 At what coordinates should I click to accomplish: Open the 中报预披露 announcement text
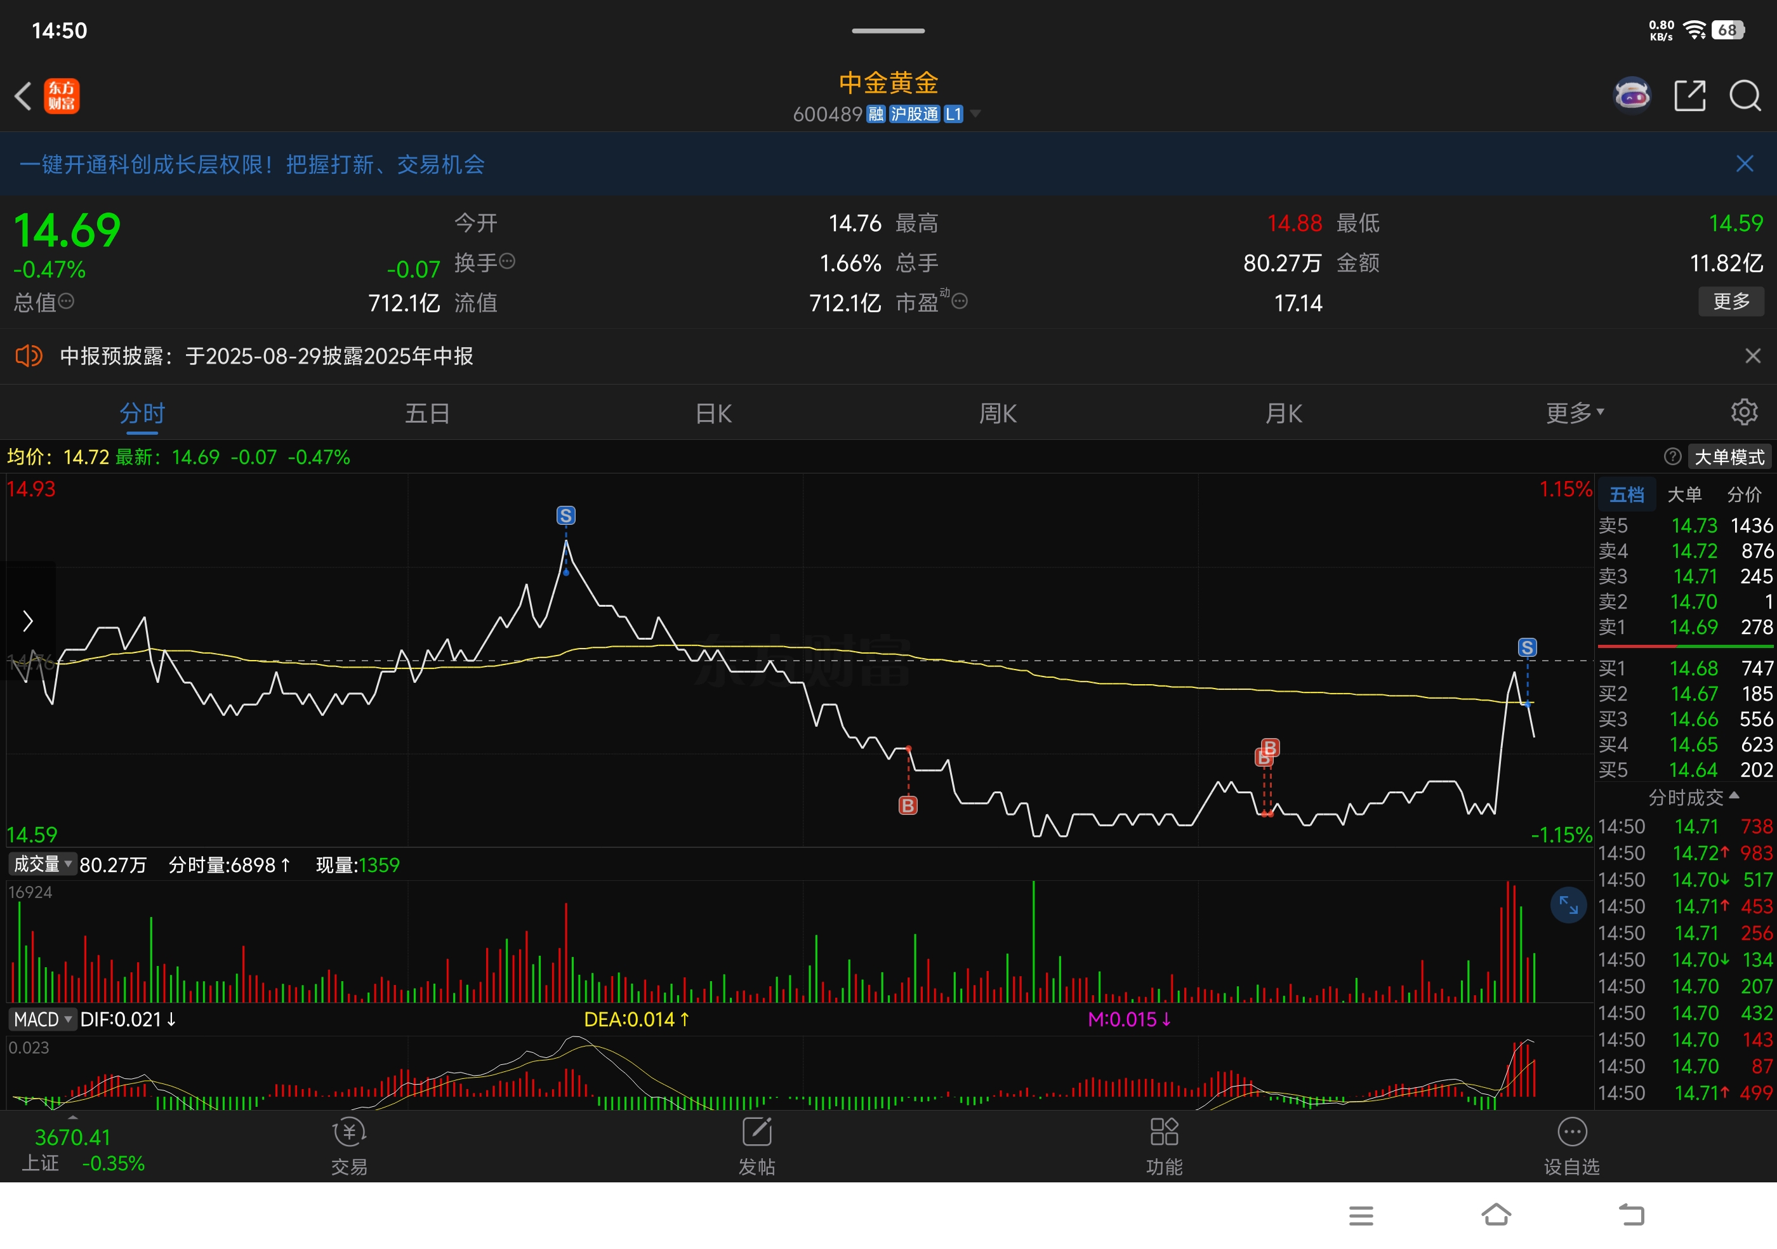(x=267, y=356)
